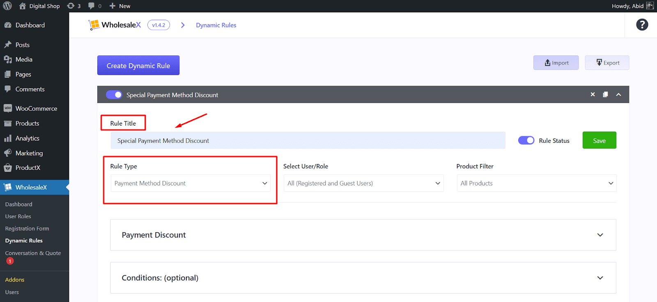Click the Pages icon in sidebar

8,74
